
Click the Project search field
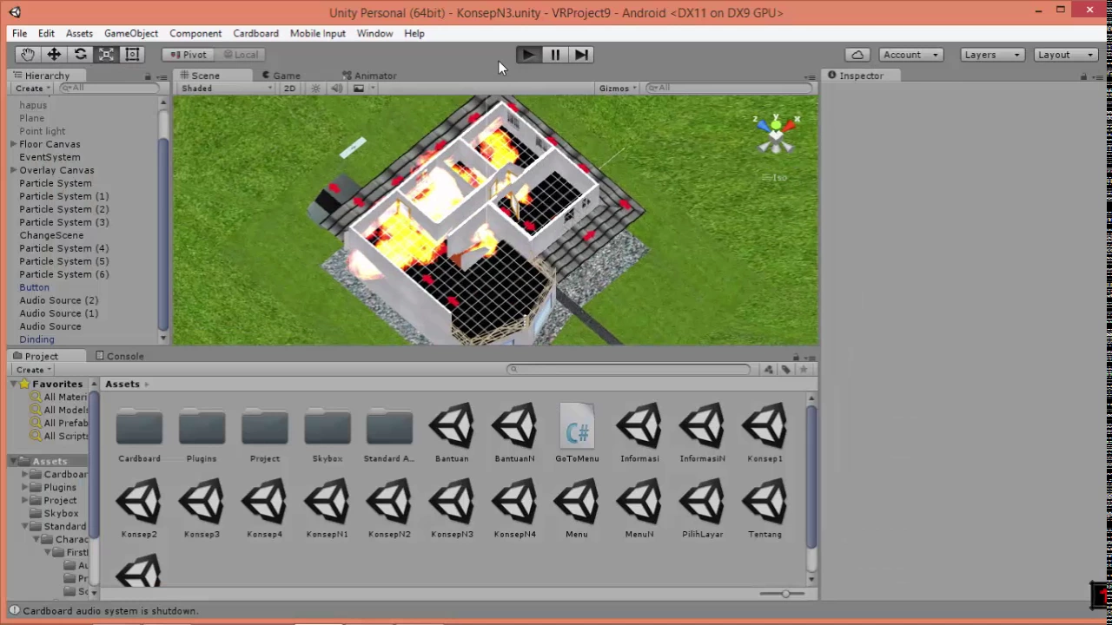pos(629,370)
